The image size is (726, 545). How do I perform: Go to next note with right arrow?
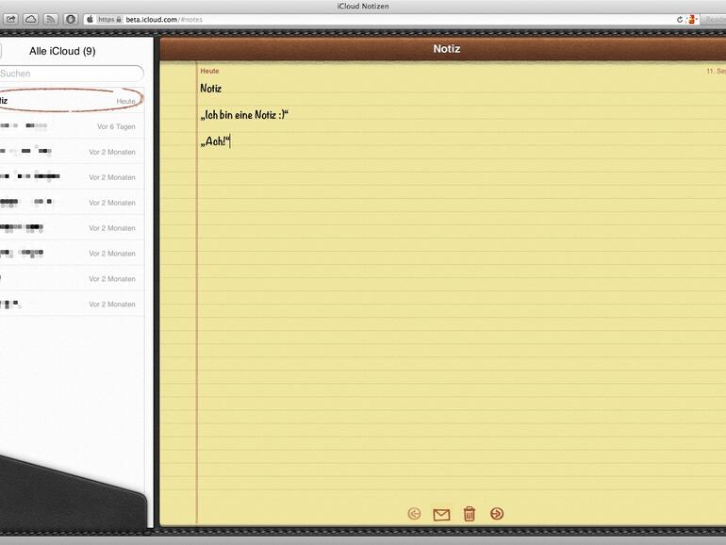pos(497,514)
